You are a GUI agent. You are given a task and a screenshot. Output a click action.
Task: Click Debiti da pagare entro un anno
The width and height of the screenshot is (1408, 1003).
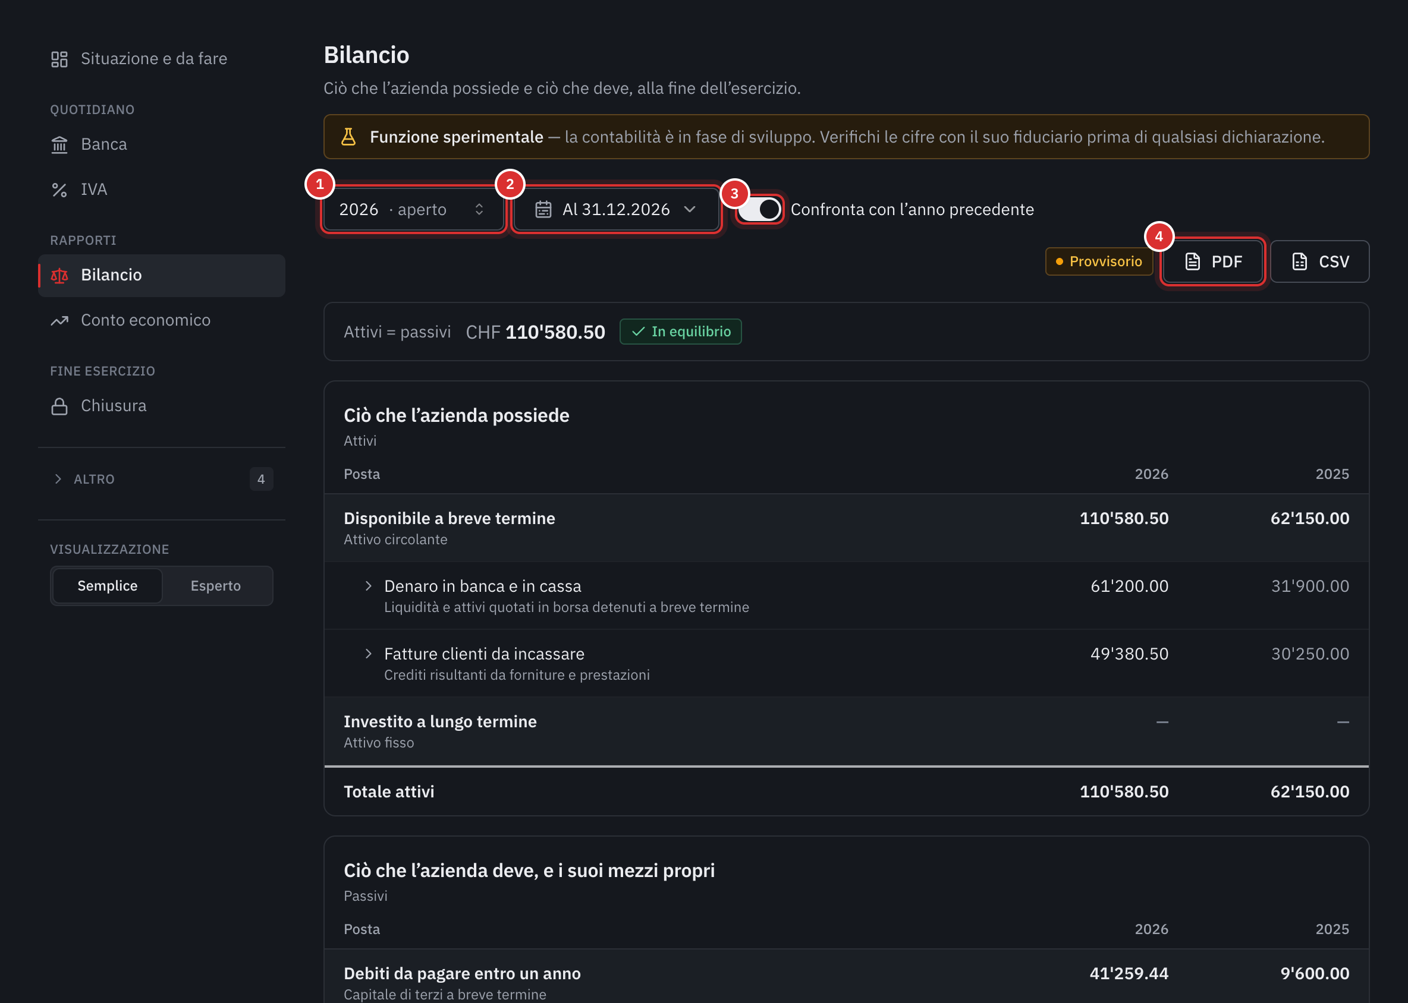pos(463,973)
